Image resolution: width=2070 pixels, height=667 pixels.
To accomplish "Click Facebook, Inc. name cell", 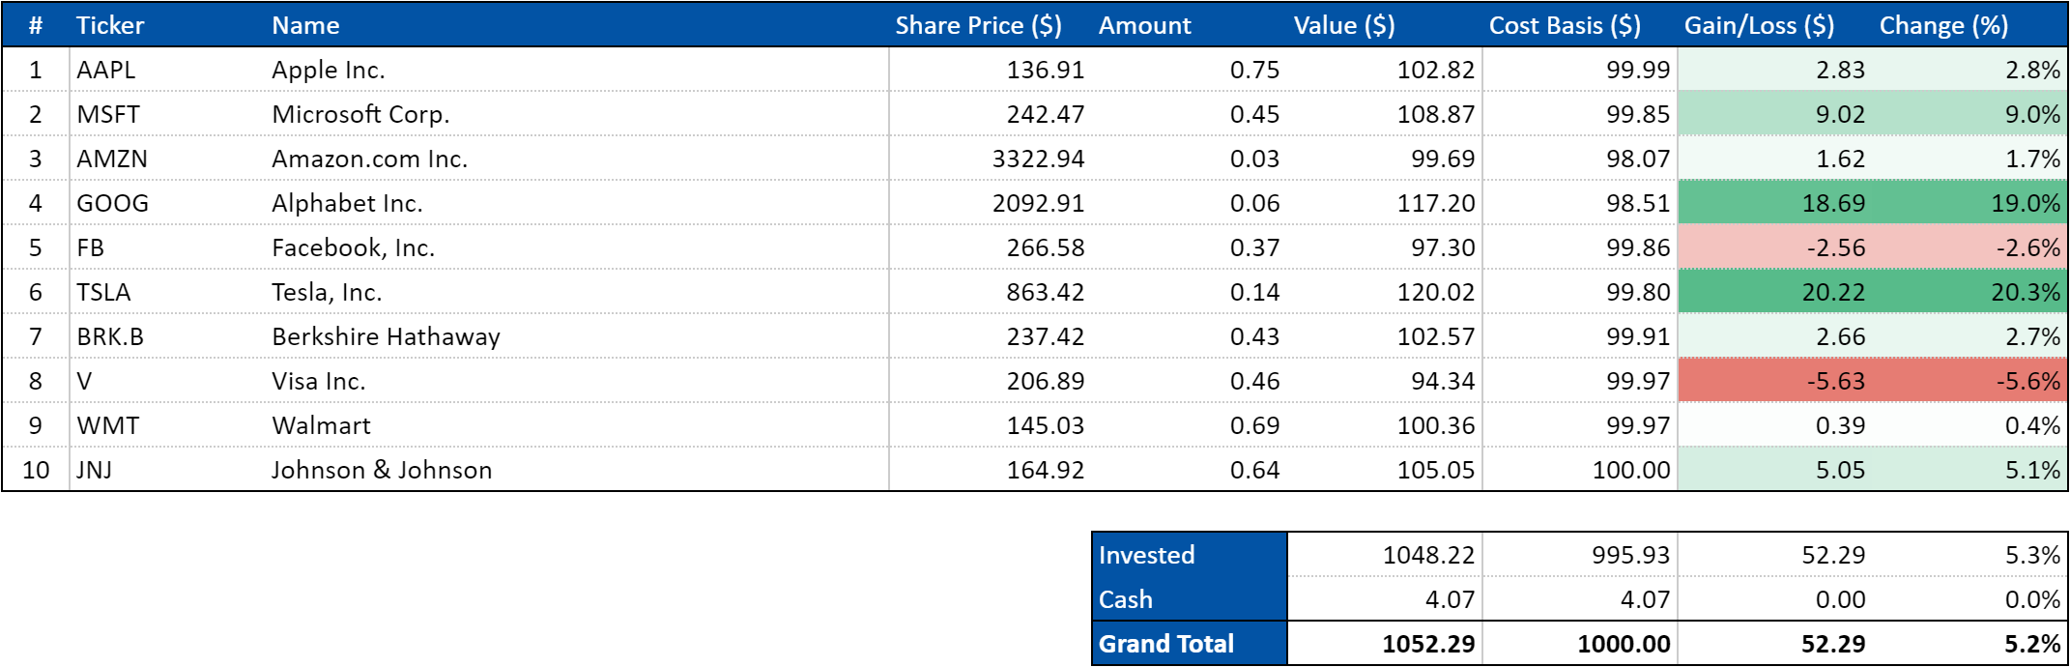I will (577, 247).
